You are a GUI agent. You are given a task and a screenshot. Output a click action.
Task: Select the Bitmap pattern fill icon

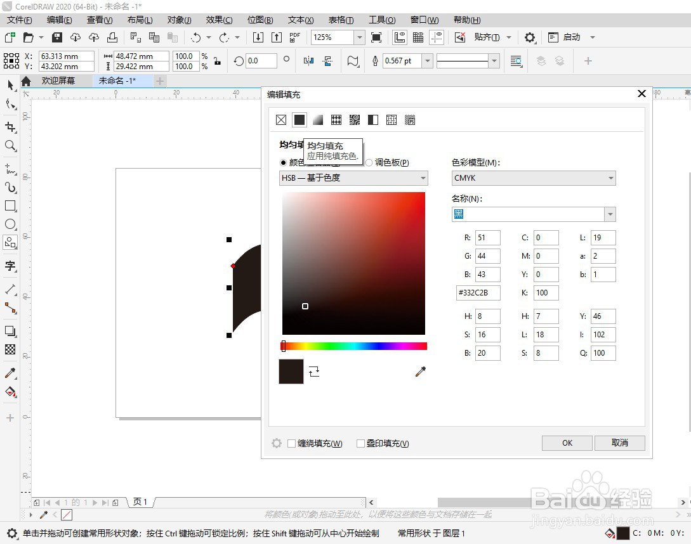point(355,120)
